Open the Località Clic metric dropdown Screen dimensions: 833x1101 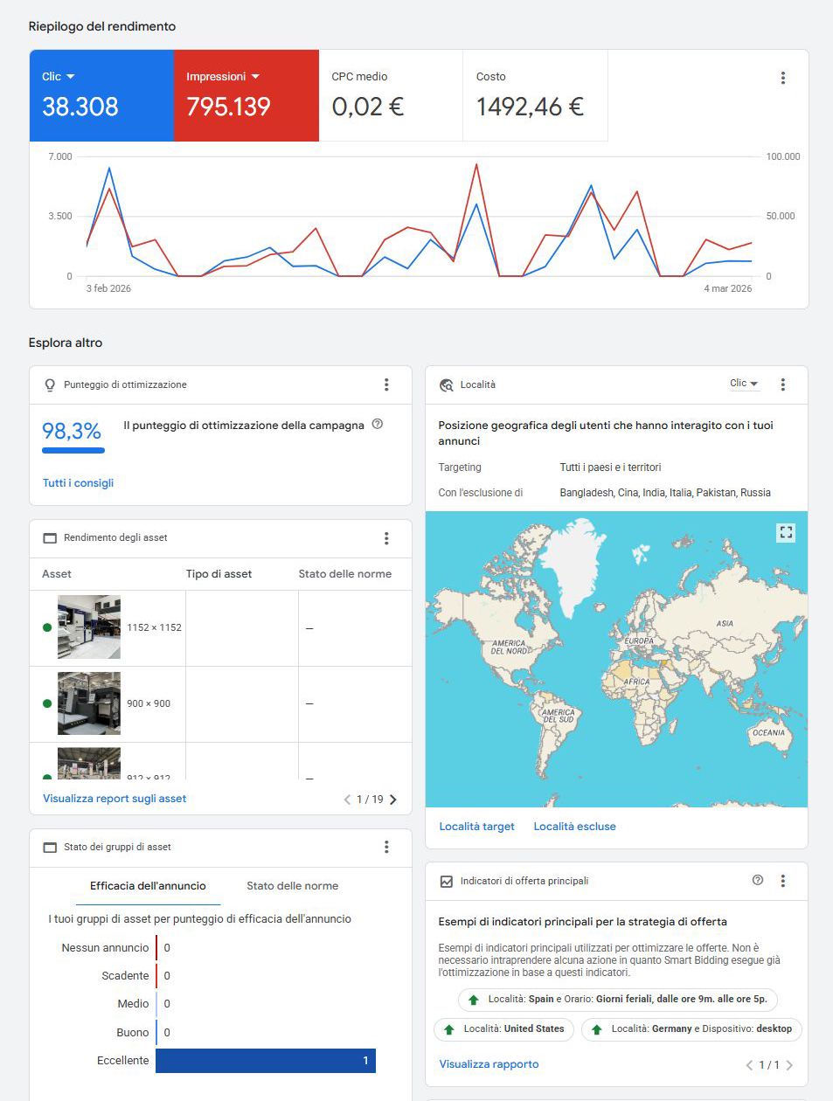[x=744, y=384]
